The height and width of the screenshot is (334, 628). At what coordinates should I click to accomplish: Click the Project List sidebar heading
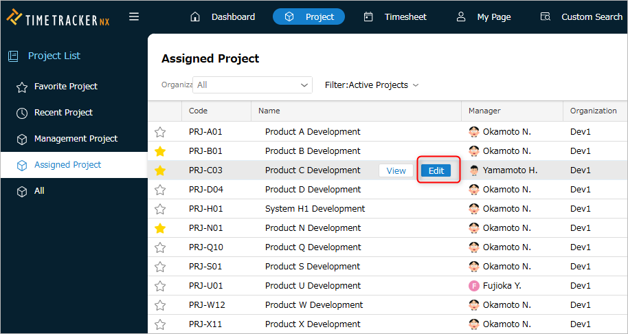click(x=54, y=56)
